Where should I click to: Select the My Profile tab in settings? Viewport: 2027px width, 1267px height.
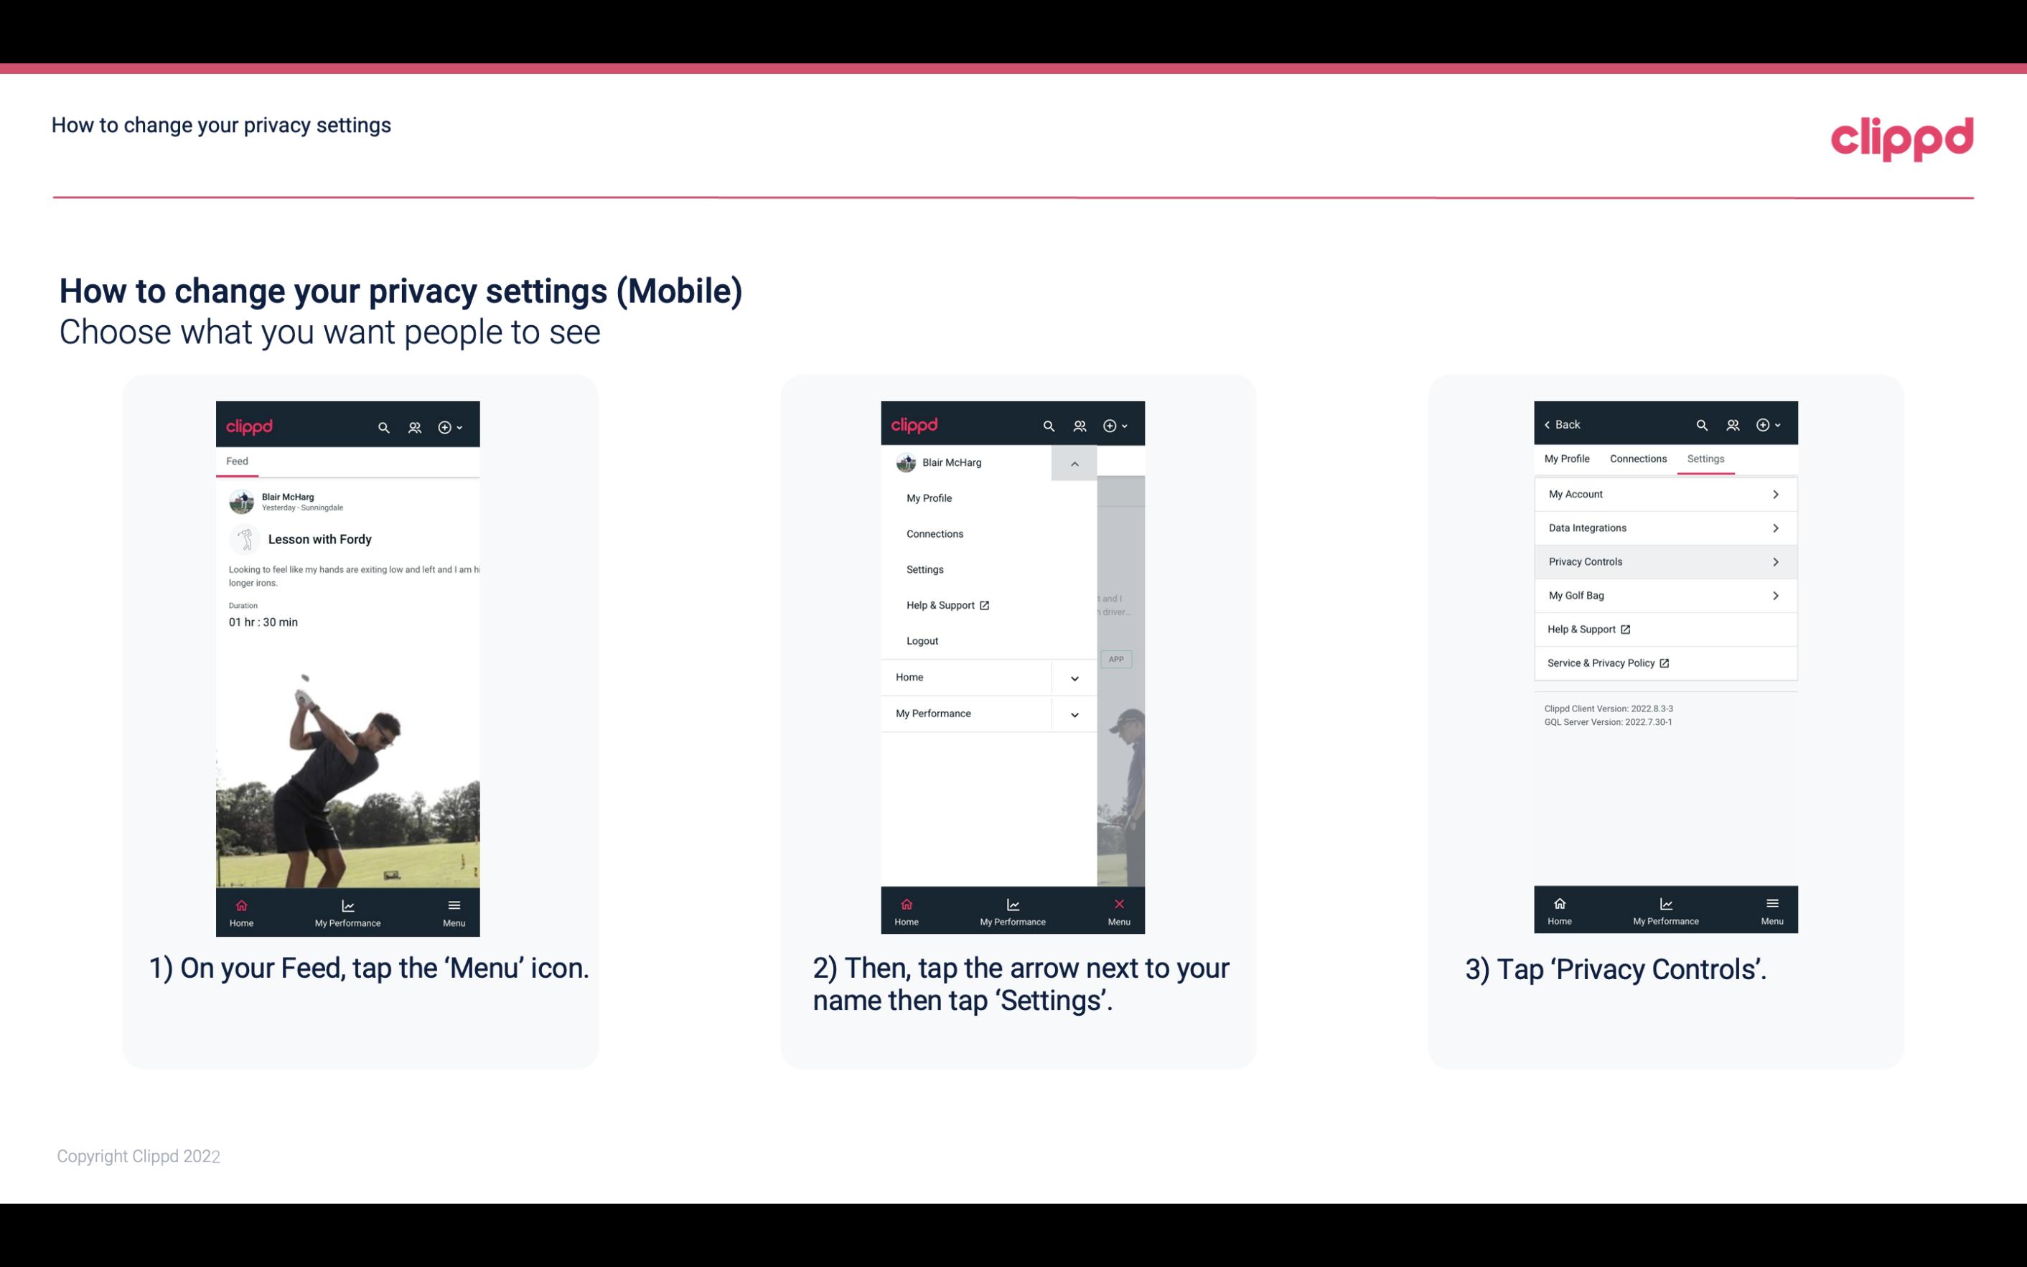[x=1568, y=458]
